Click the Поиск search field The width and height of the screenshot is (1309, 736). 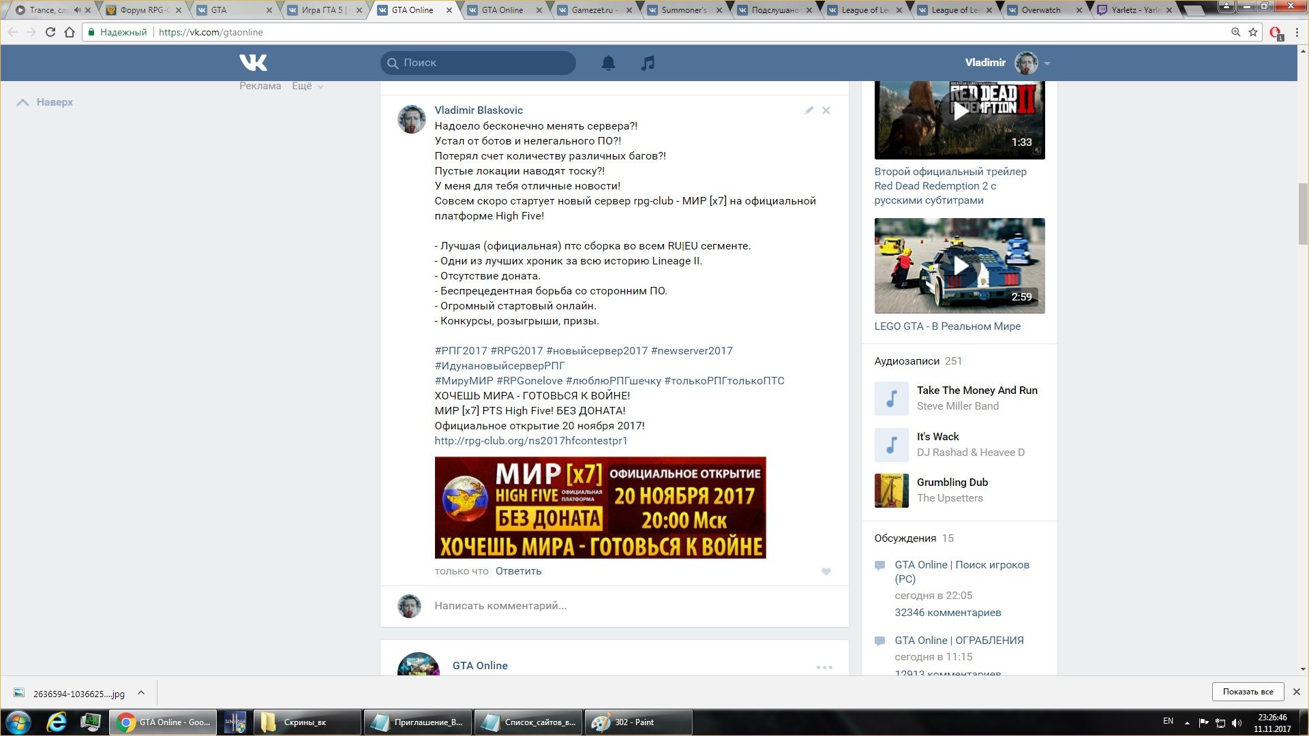pos(478,63)
